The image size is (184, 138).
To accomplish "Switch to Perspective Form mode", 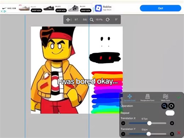I will coord(147,98).
